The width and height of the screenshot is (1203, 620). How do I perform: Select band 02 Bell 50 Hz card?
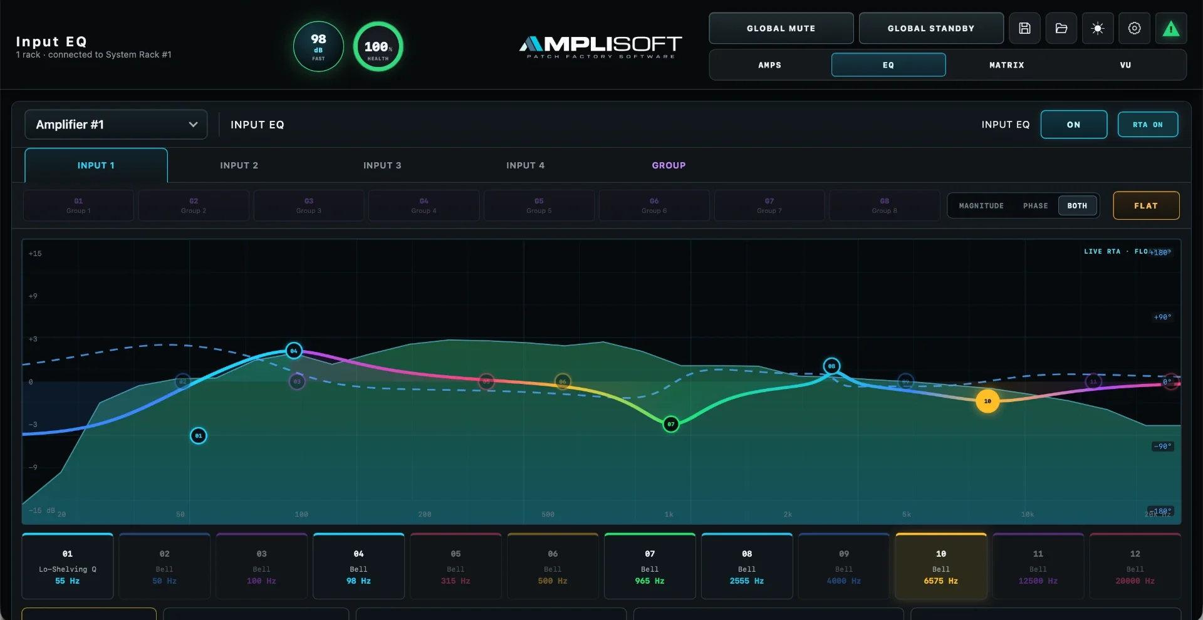[x=165, y=566]
